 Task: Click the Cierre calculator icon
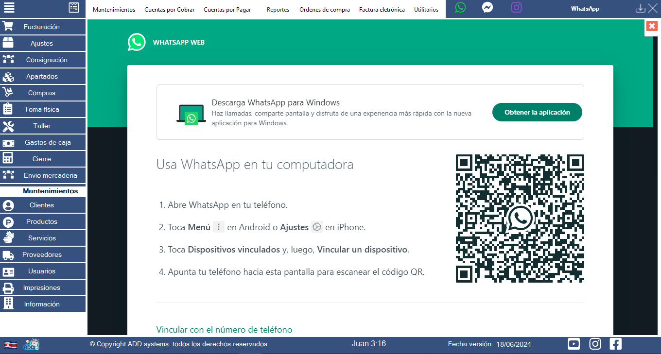coord(8,159)
